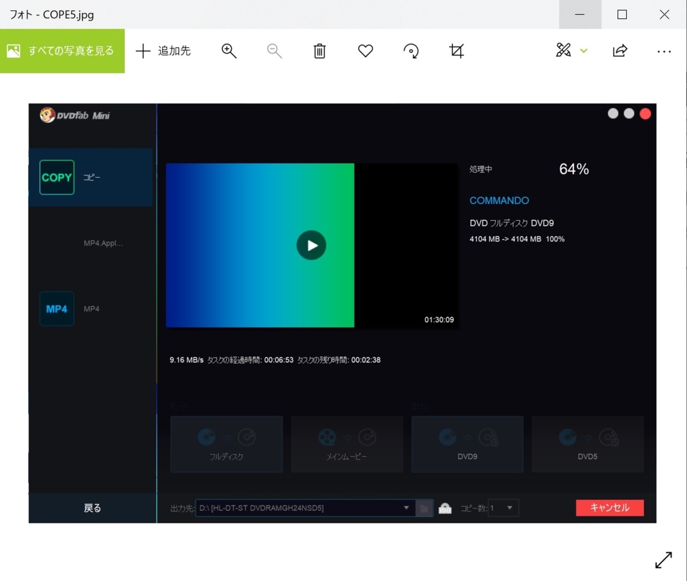Open the 追加先 add-to menu
Image resolution: width=687 pixels, height=581 pixels.
163,51
